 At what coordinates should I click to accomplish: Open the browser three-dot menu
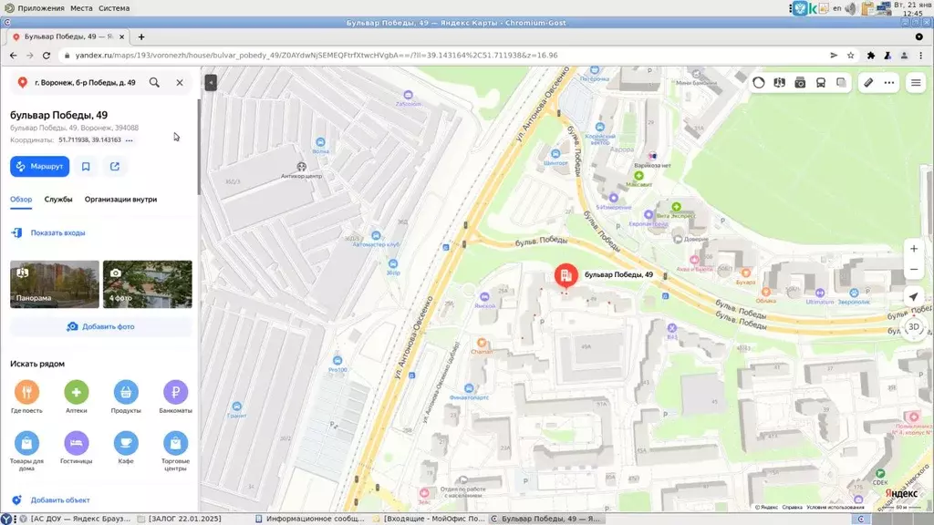[x=921, y=56]
